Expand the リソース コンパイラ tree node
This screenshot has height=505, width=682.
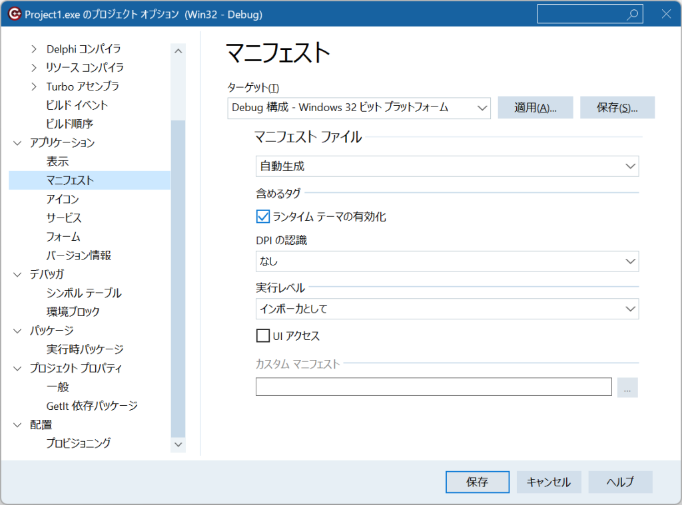[34, 68]
